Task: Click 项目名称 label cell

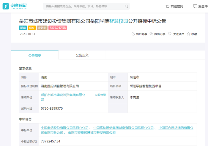Action: (x=118, y=86)
